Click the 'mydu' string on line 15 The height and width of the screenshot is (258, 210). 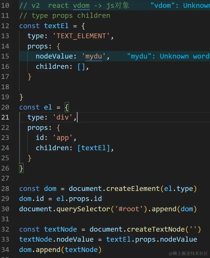(94, 56)
